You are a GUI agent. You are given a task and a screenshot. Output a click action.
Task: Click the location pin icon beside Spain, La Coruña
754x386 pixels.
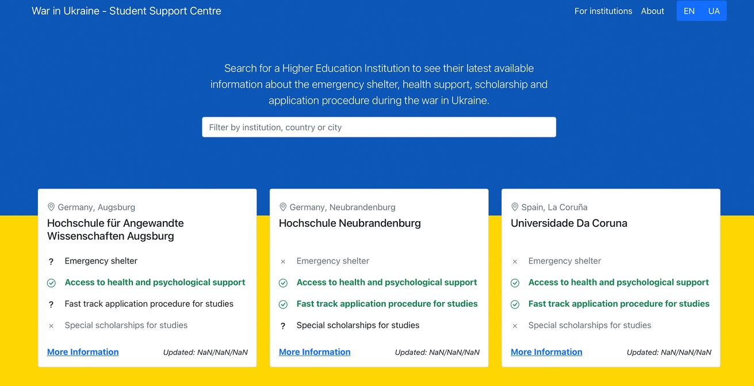(515, 207)
